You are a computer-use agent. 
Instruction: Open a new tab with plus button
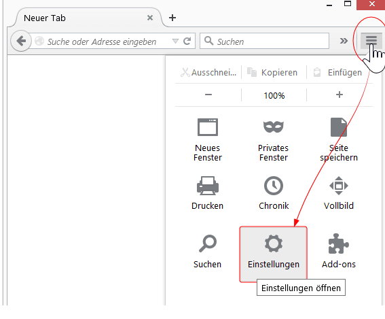tap(172, 18)
